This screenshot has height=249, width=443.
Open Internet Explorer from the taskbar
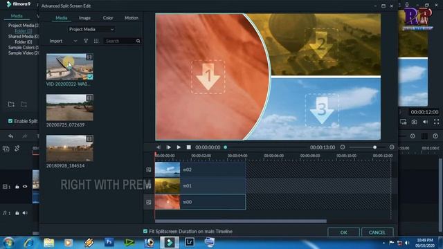(x=29, y=243)
